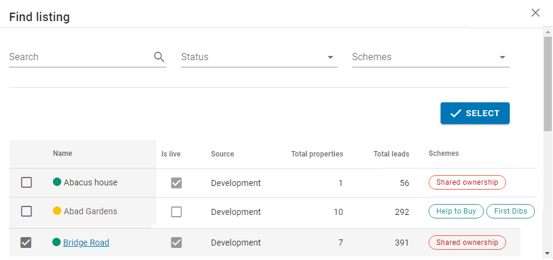The width and height of the screenshot is (553, 260).
Task: Click the 56 total leads value
Action: 405,183
